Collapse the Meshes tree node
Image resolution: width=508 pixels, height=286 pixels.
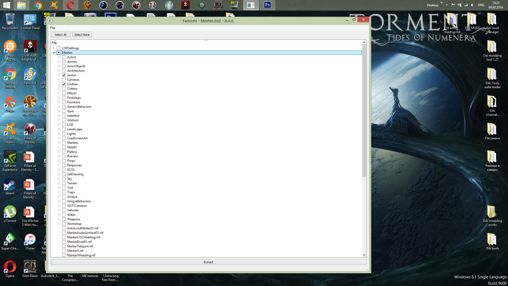click(54, 52)
